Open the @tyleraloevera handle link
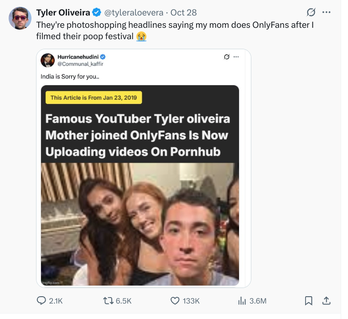This screenshot has width=348, height=319. 135,12
